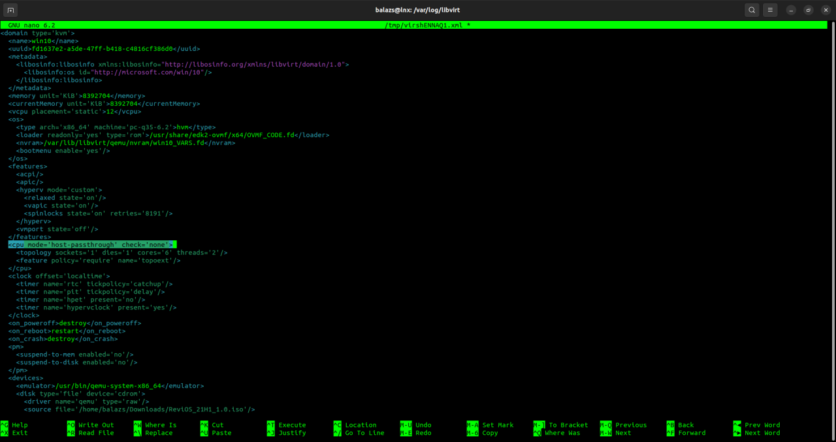Click the Redo shortcut label
Image resolution: width=836 pixels, height=442 pixels.
tap(423, 433)
